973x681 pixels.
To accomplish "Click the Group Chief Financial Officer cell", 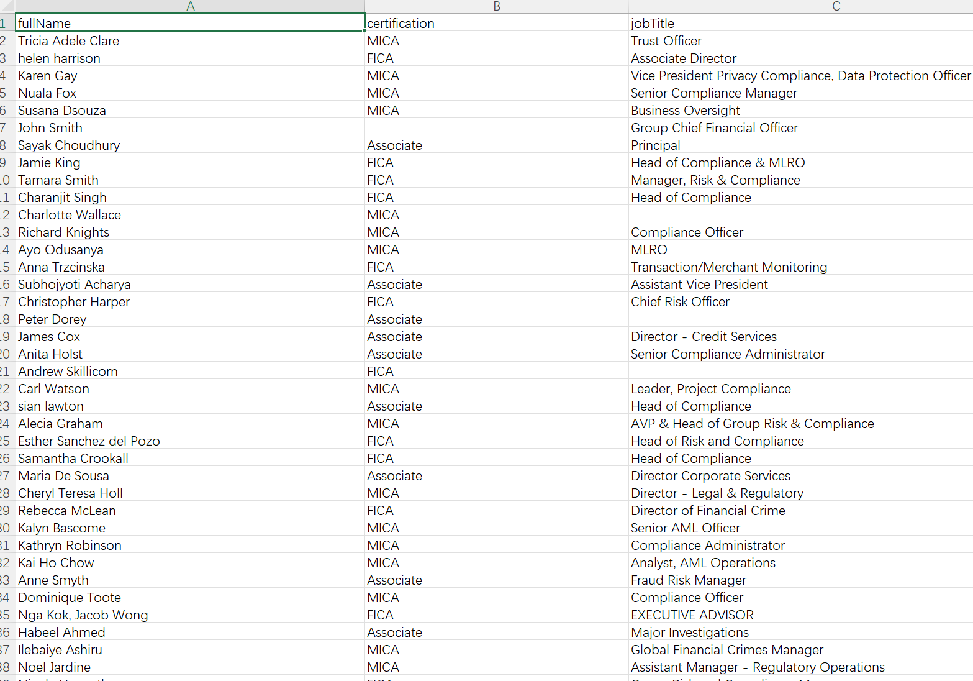I will coord(801,127).
